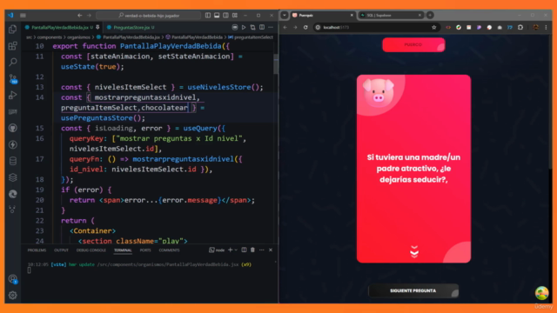Toggle the bottom panel layout button
Screen dimensions: 557x313
pos(217,16)
